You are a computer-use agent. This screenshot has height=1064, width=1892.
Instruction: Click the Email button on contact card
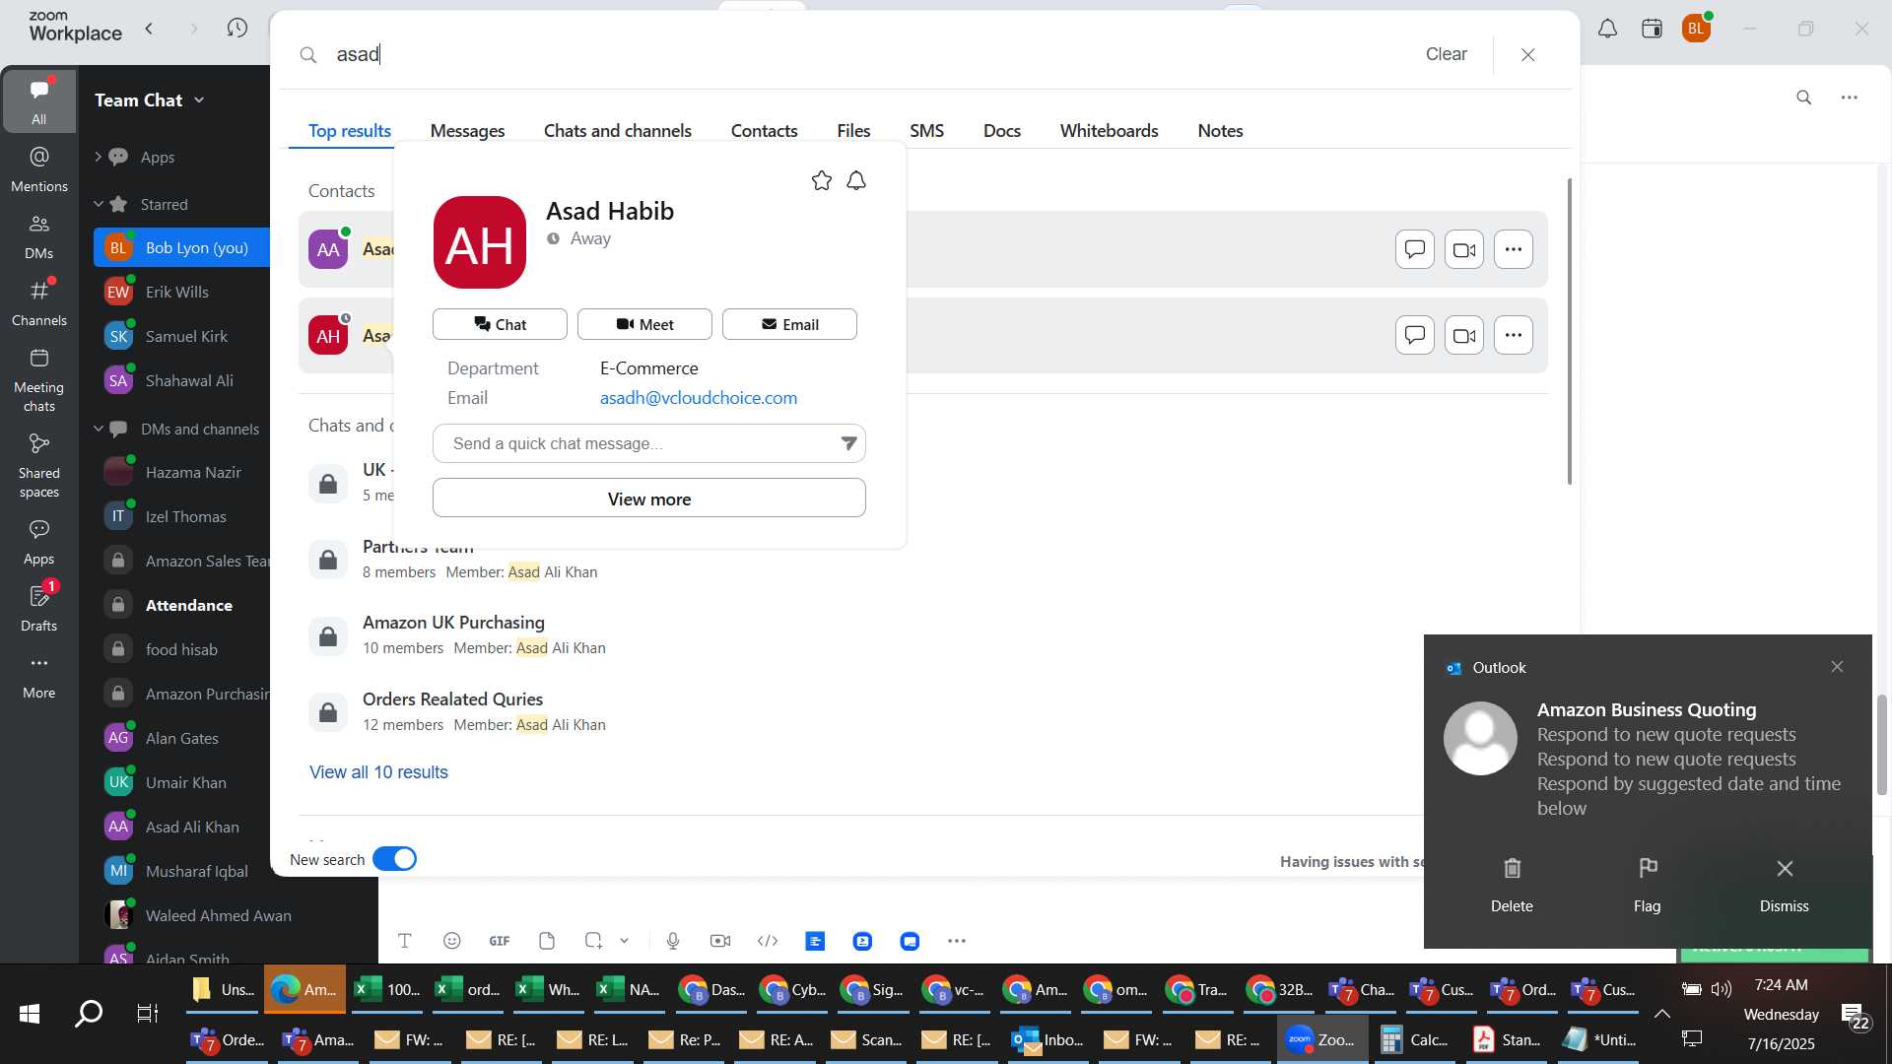tap(789, 324)
